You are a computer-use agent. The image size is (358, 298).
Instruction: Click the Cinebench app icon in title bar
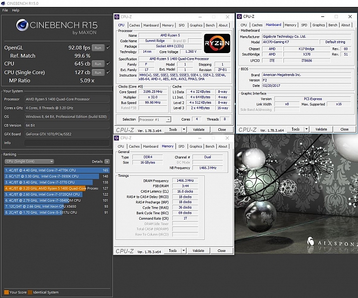point(3,3)
